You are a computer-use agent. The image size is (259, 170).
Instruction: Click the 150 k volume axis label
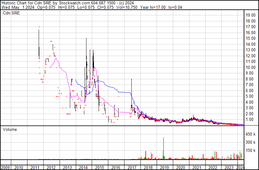coord(251,151)
